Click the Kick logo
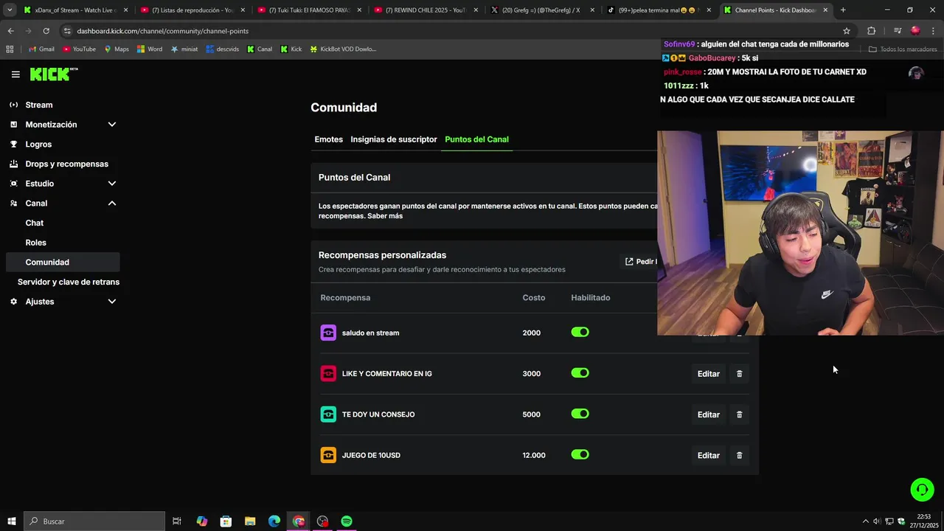The image size is (944, 531). click(x=53, y=74)
